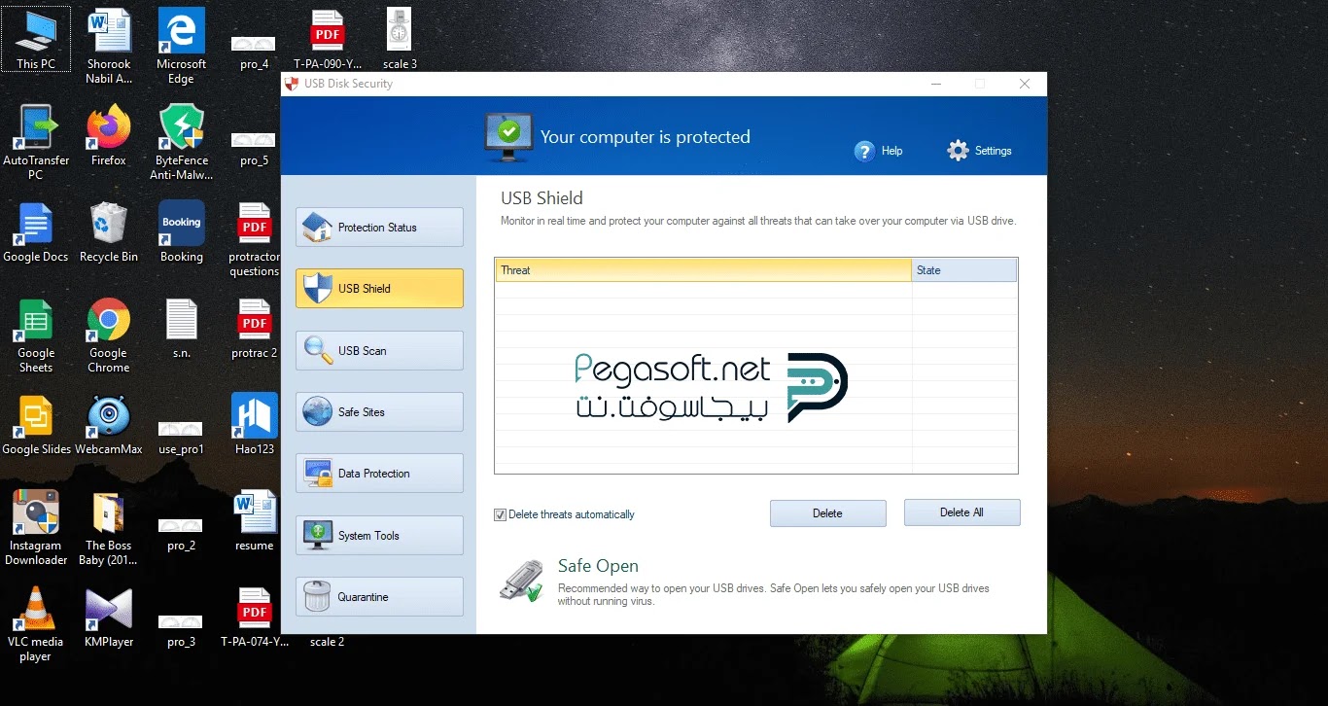Select the This PC desktop icon

click(36, 39)
